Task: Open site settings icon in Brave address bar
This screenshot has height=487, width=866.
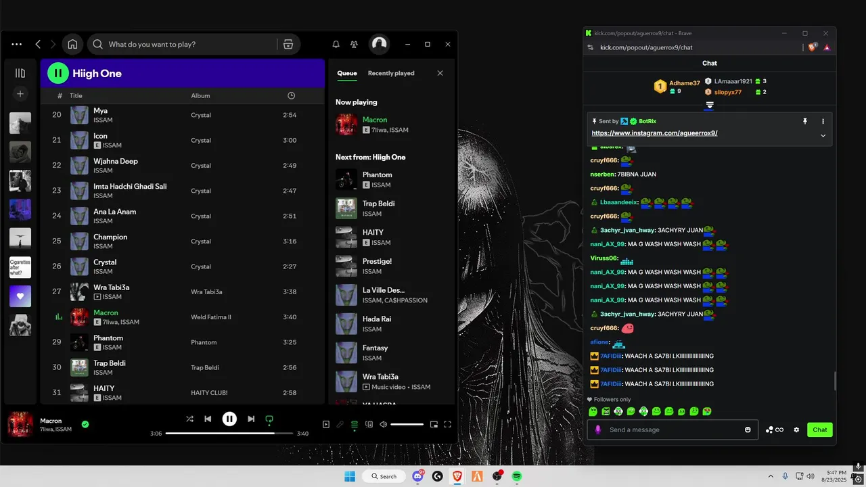Action: (590, 47)
